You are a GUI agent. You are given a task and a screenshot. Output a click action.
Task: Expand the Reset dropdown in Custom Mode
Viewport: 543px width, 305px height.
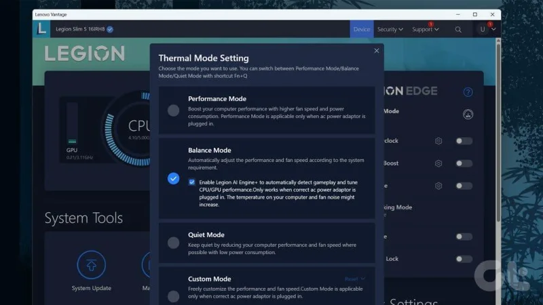pyautogui.click(x=355, y=279)
